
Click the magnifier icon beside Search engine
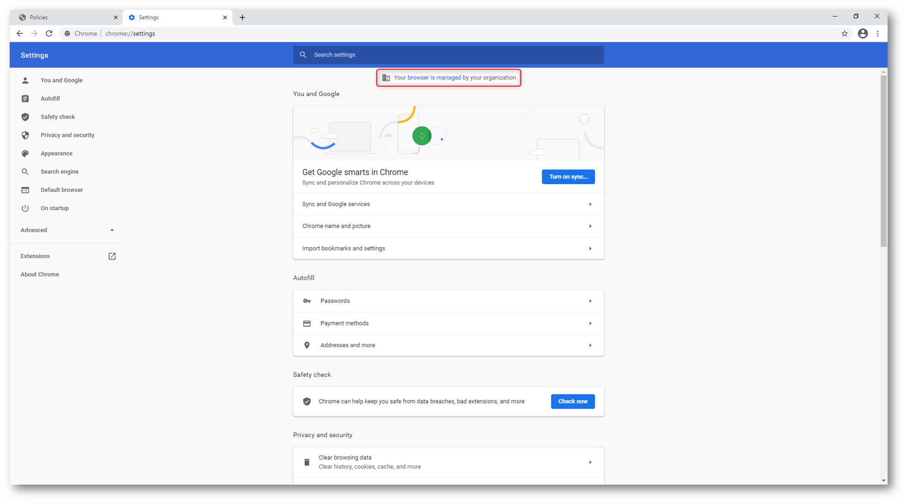(25, 172)
